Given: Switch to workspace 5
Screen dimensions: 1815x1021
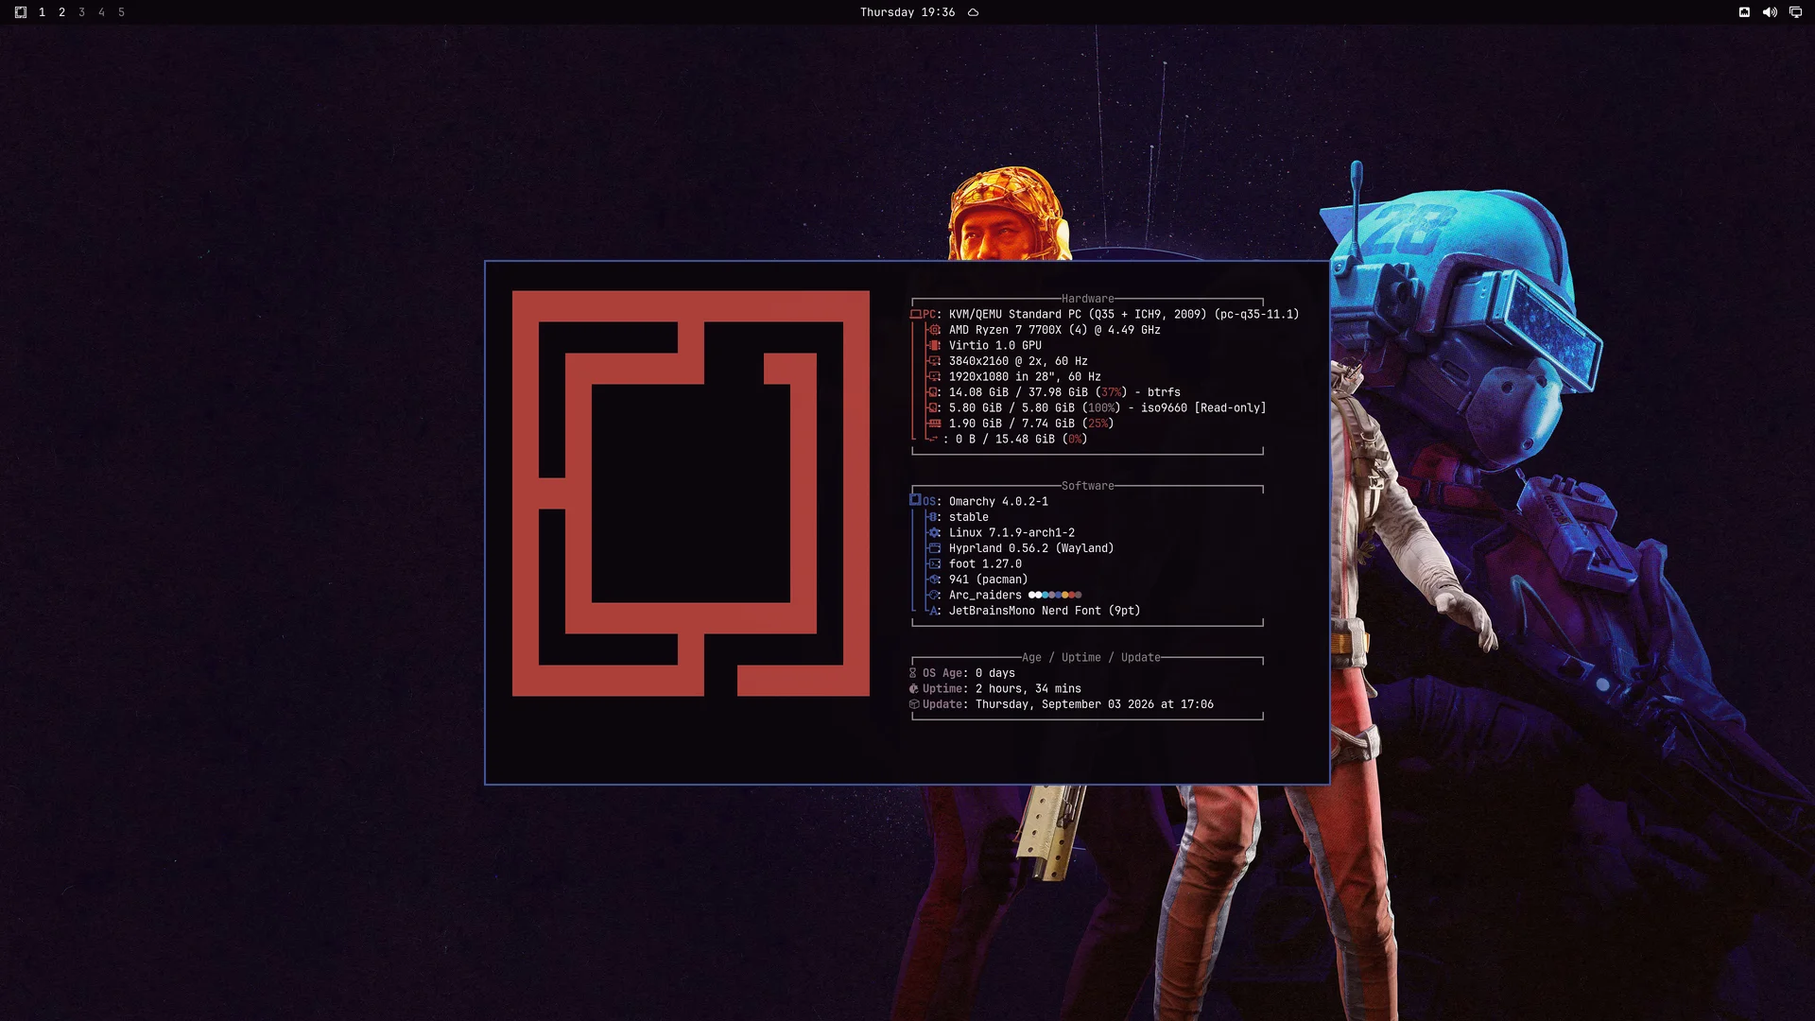Looking at the screenshot, I should [x=122, y=12].
